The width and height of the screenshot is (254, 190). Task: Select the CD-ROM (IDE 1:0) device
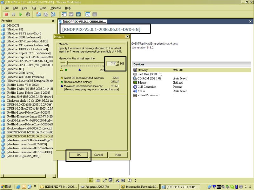pos(149,78)
